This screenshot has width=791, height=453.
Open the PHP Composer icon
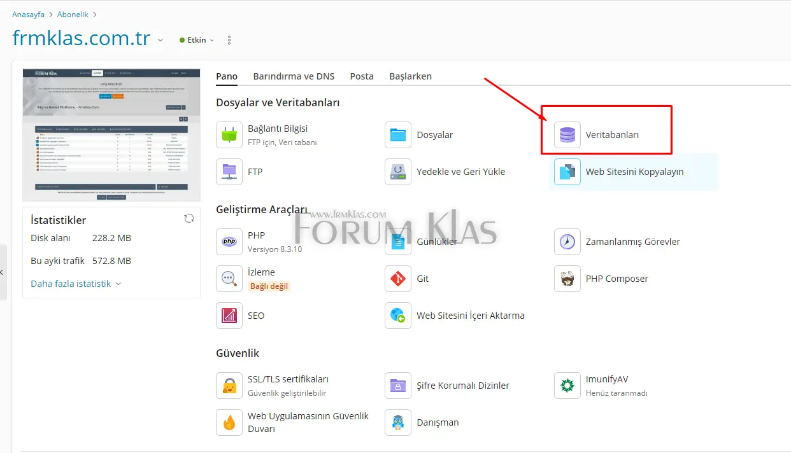[567, 279]
